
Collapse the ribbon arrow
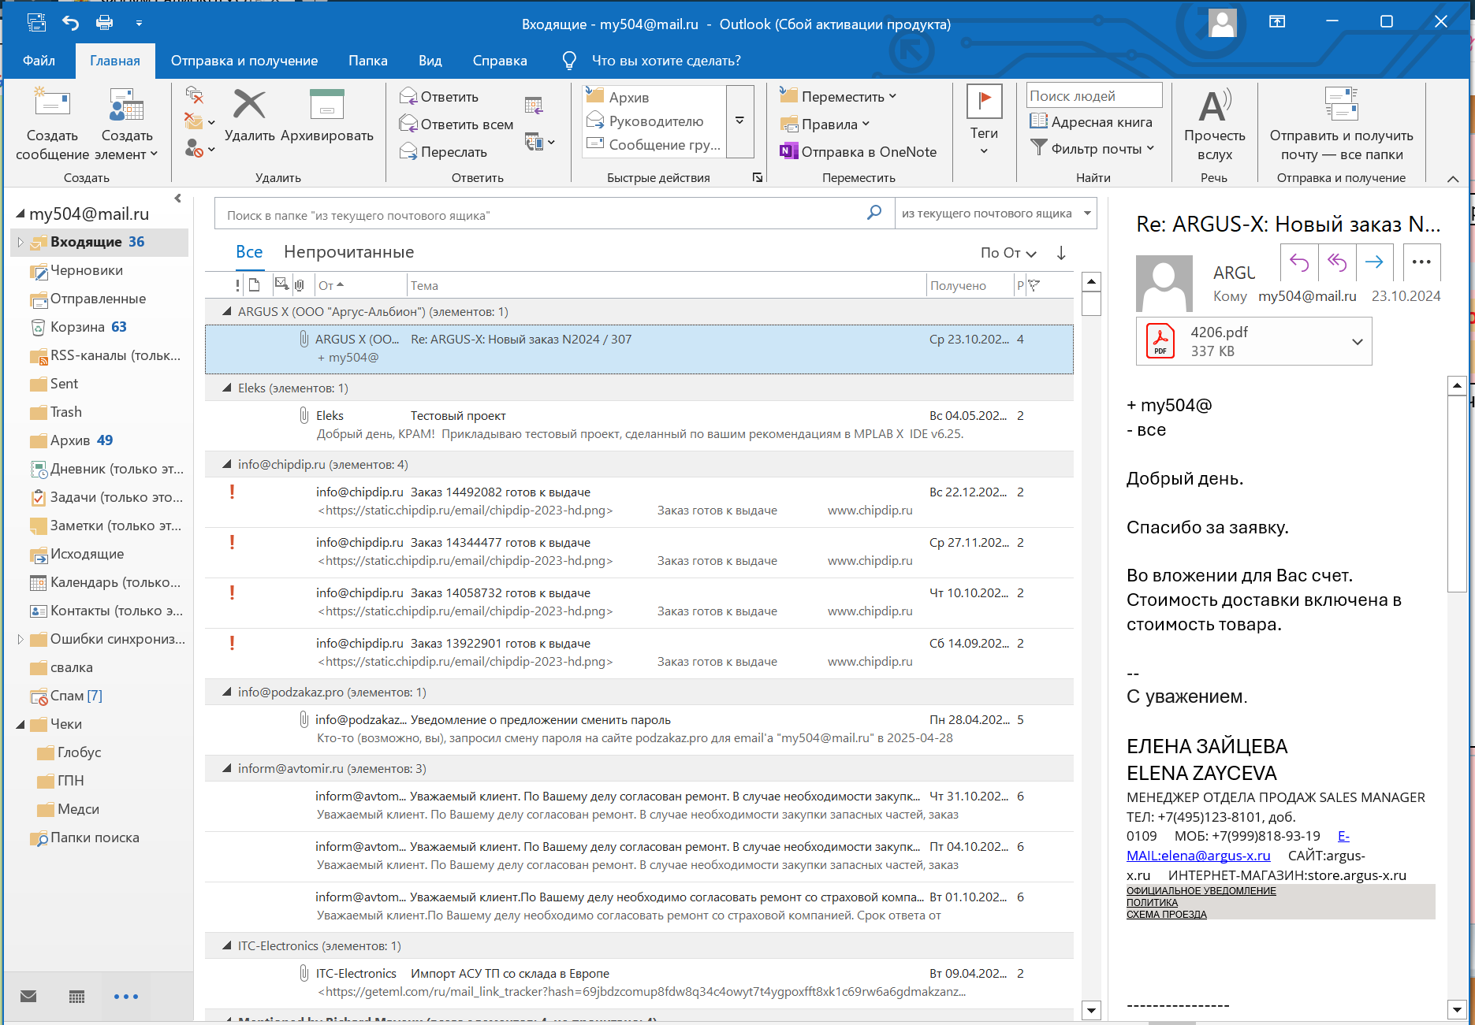pyautogui.click(x=1453, y=179)
